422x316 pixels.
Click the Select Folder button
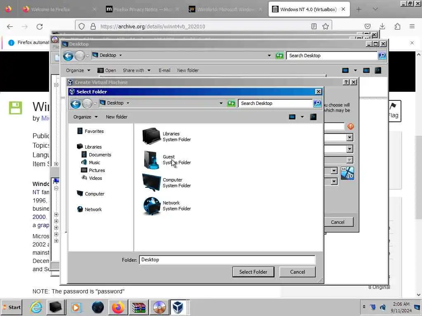click(253, 272)
